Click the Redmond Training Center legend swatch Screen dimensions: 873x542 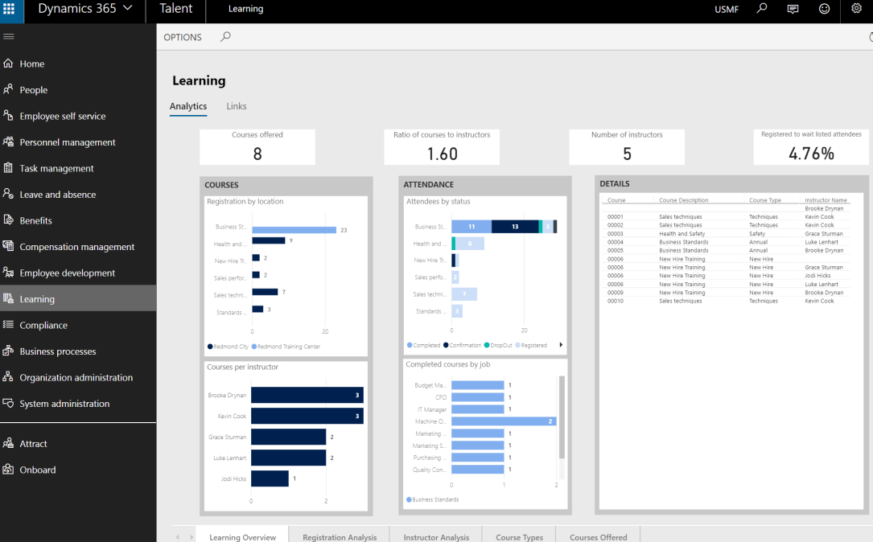[254, 347]
